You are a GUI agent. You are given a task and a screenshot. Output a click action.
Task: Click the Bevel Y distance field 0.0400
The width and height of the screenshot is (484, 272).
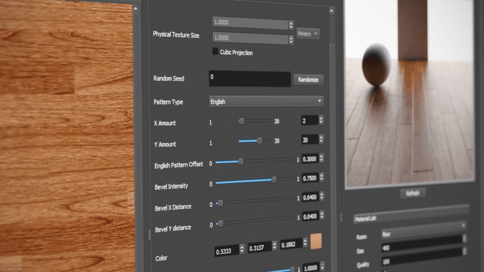(310, 216)
